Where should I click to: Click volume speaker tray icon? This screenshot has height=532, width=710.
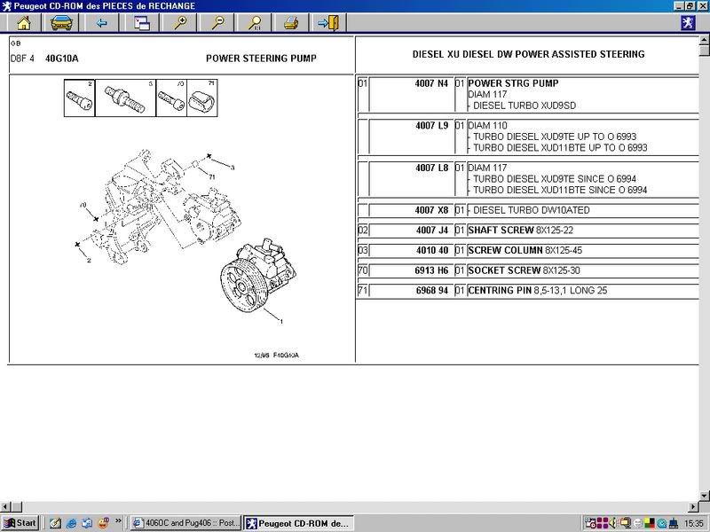click(x=614, y=523)
